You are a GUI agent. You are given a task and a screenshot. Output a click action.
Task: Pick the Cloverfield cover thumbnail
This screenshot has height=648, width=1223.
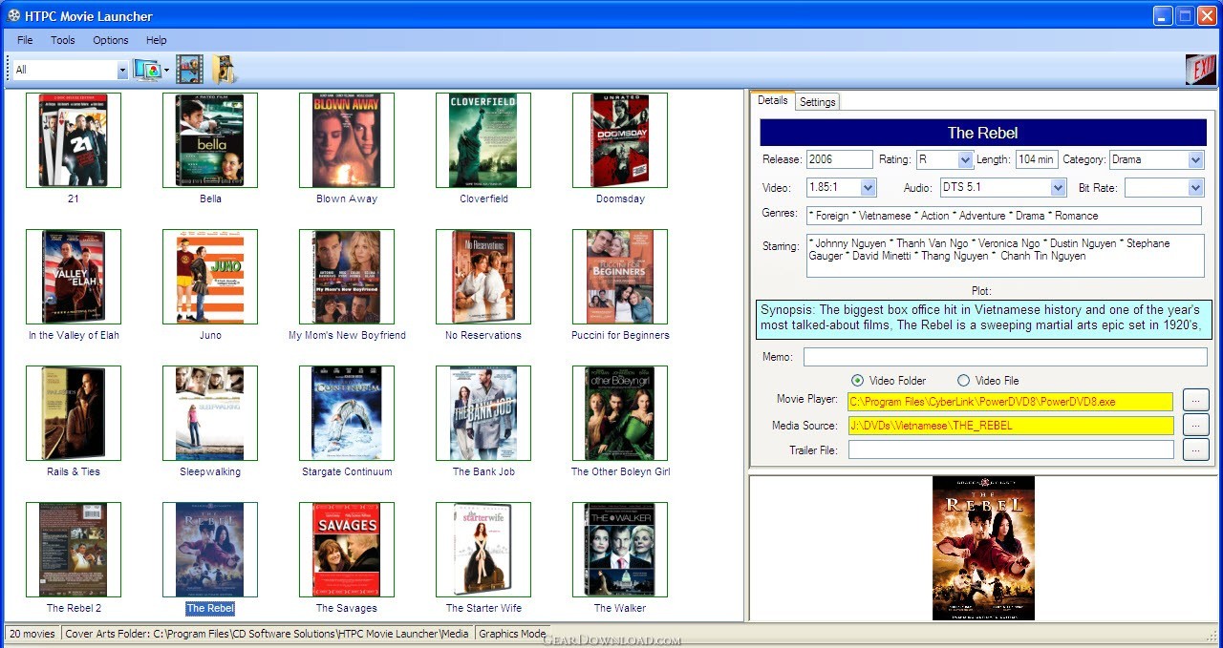[x=483, y=140]
